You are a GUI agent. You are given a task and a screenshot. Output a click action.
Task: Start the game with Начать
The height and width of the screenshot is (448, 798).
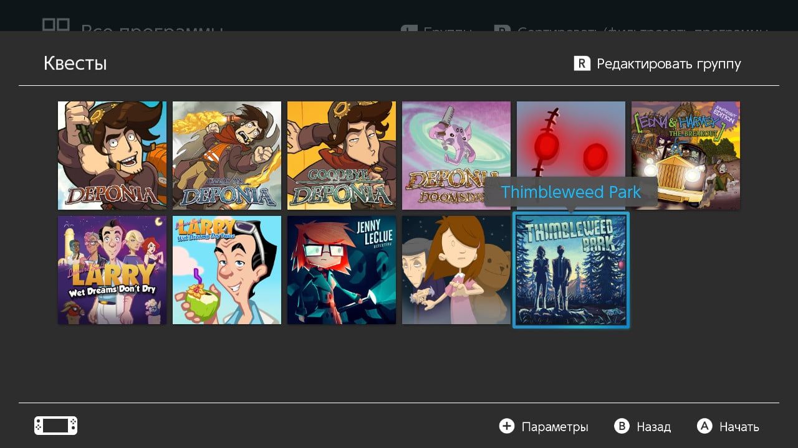[739, 427]
